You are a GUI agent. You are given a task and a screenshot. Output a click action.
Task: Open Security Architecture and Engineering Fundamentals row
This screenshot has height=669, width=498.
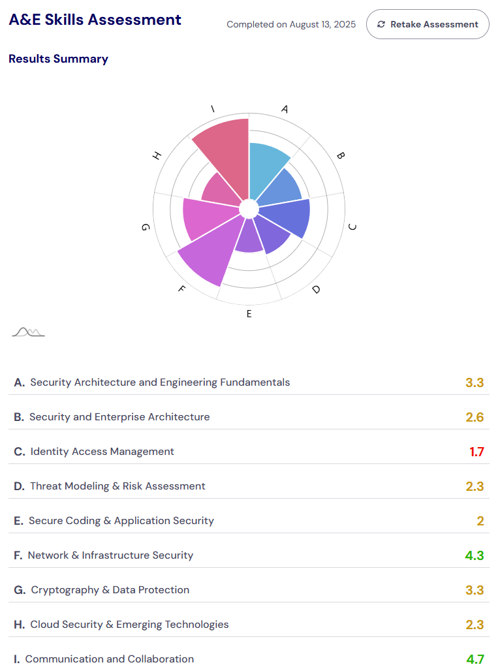(x=160, y=382)
